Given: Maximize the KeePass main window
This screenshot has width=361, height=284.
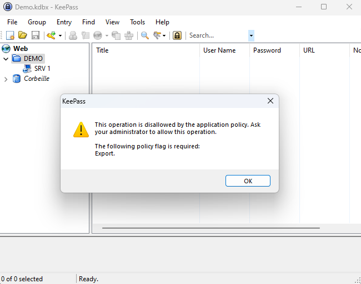Looking at the screenshot, I should click(x=324, y=7).
